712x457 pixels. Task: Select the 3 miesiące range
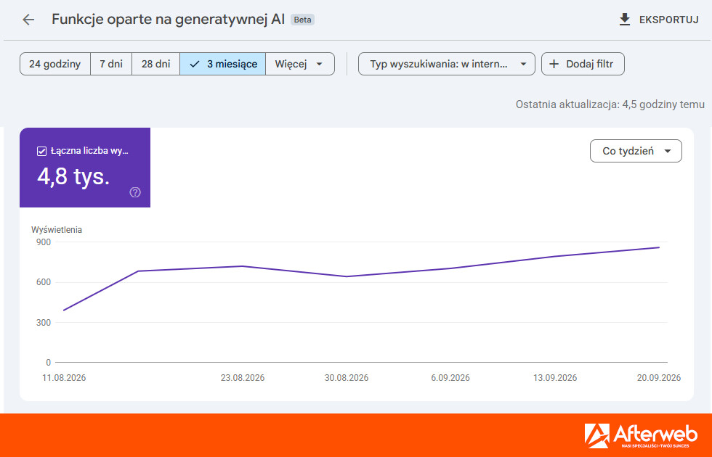pos(222,64)
